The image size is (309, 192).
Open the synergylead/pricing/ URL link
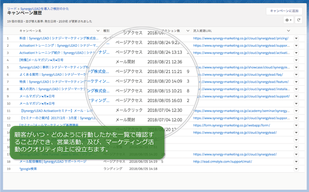pos(241,38)
